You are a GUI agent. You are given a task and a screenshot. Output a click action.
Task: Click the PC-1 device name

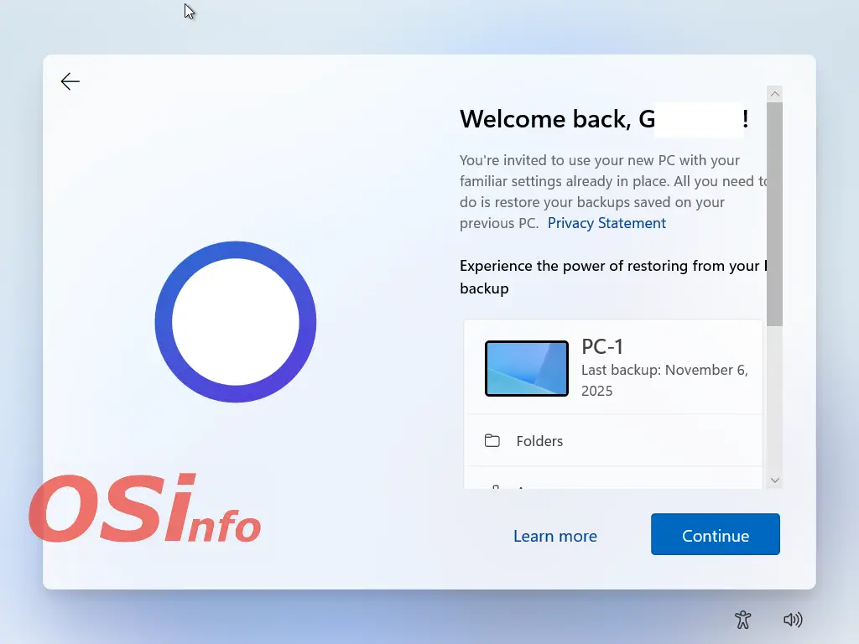pyautogui.click(x=602, y=347)
